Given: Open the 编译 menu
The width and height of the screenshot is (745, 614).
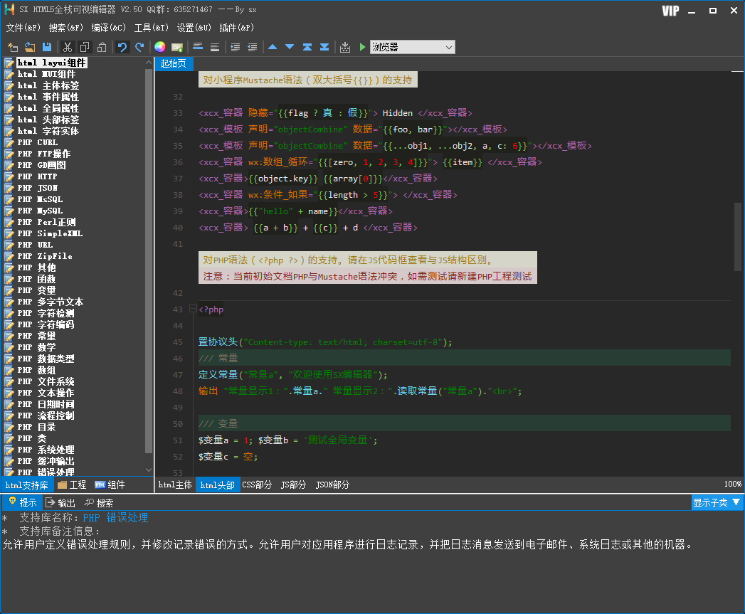Looking at the screenshot, I should coord(108,28).
